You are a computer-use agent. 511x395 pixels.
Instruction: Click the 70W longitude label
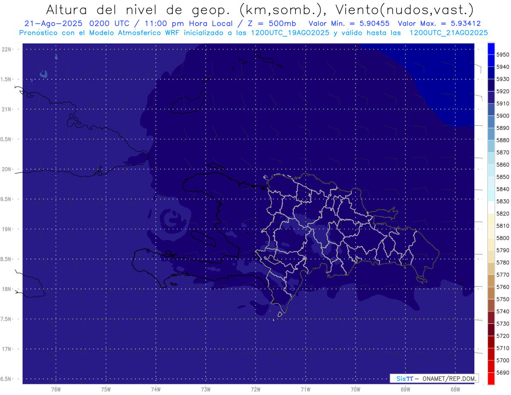(x=356, y=389)
